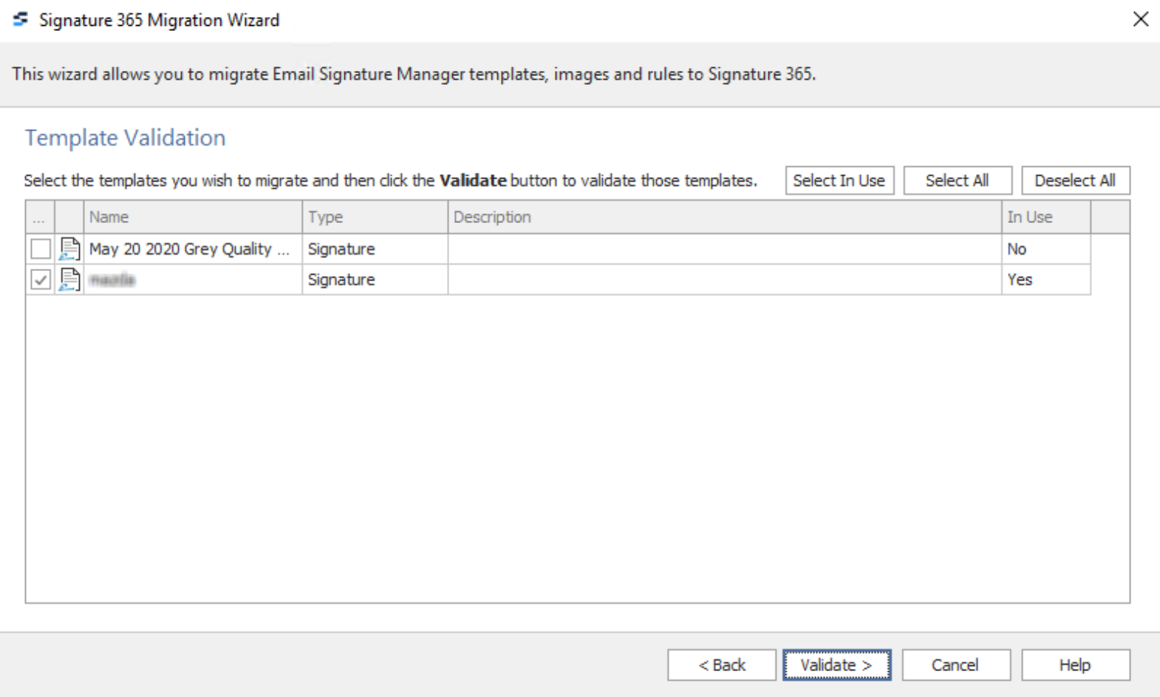Screen dimensions: 1160x697
Task: Sort by the Type column header
Action: tap(375, 217)
